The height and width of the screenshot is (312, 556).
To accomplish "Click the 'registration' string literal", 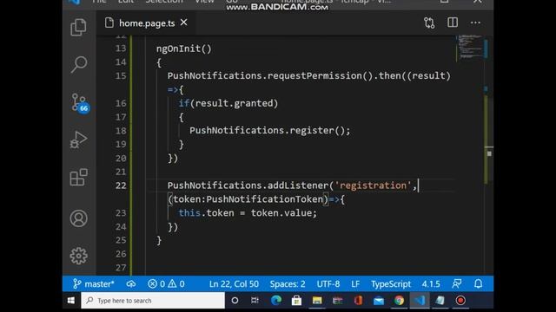I will 373,185.
